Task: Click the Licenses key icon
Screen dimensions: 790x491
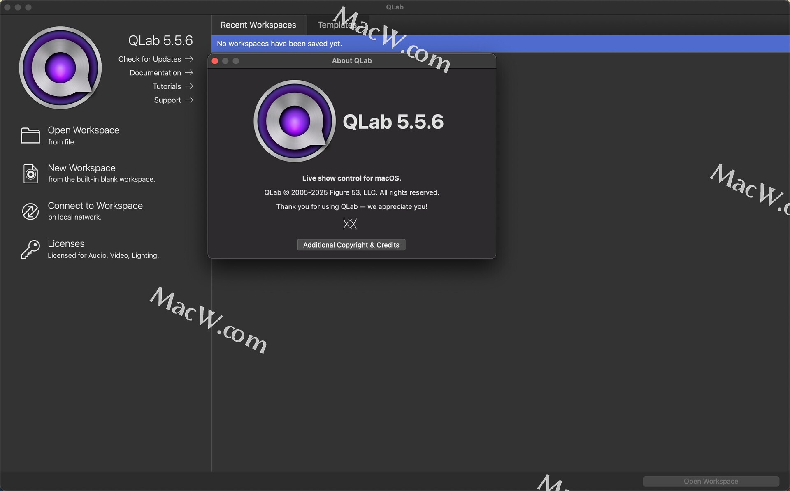Action: pyautogui.click(x=30, y=249)
